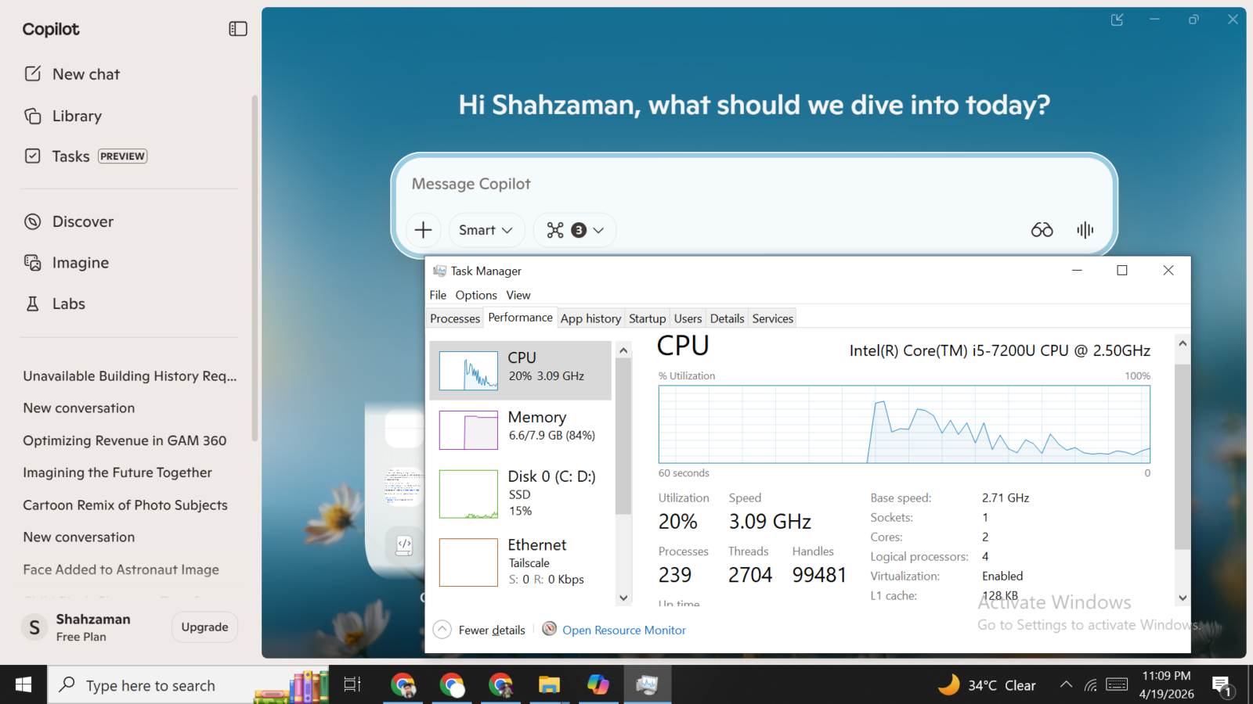Switch to the Processes tab
Screen dimensions: 1253x704
455,318
